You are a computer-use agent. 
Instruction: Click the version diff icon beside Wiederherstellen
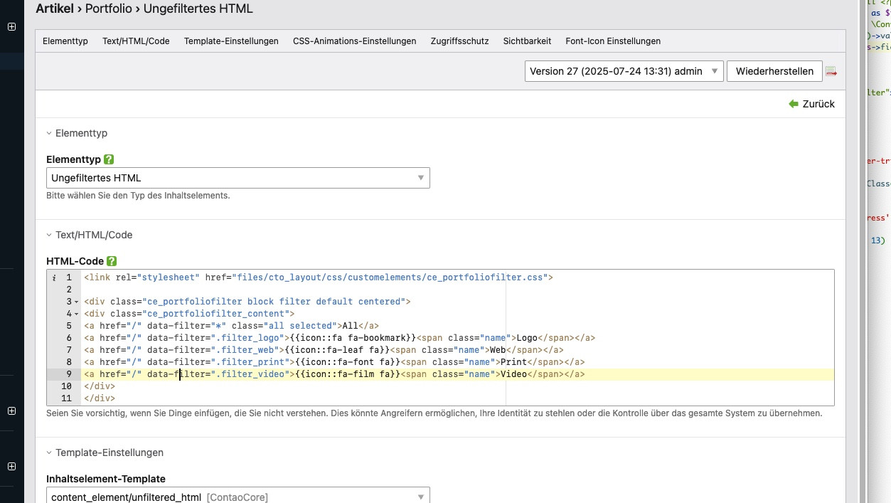pos(831,72)
